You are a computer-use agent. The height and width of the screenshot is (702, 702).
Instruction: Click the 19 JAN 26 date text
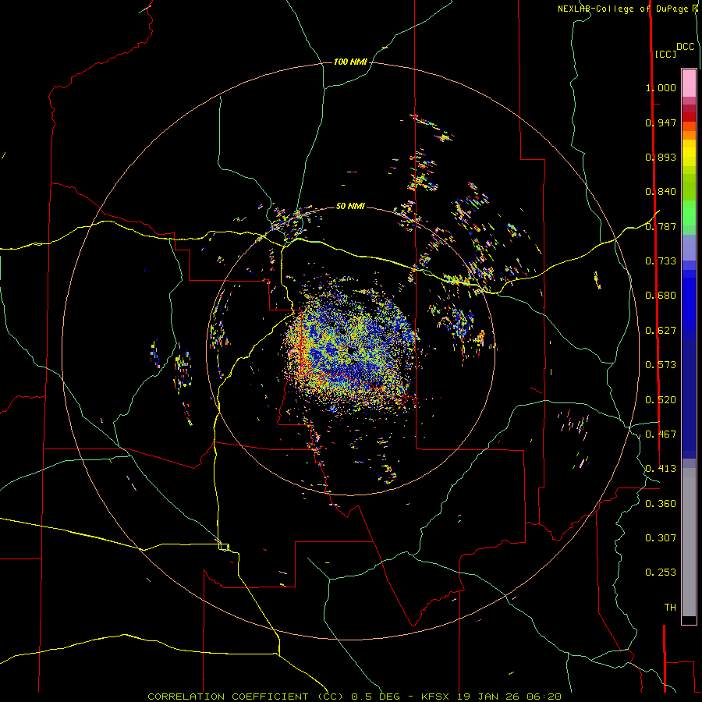coord(489,697)
